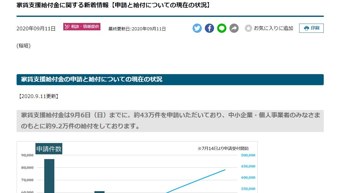The height and width of the screenshot is (193, 348).
Task: Click the 400,000 right axis label
Action: click(x=248, y=177)
